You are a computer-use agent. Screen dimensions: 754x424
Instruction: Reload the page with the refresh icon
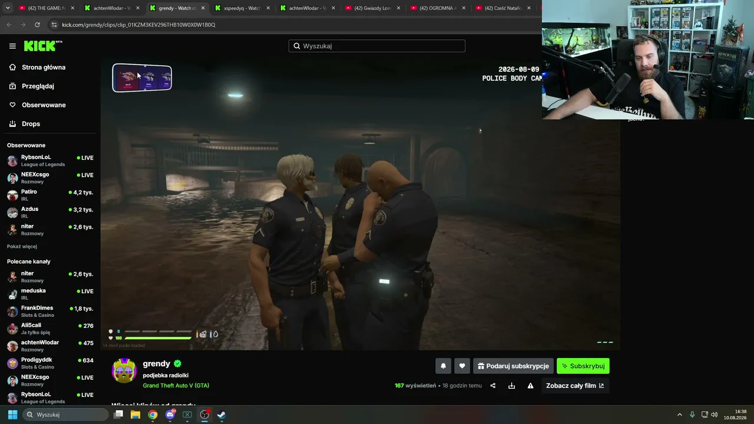(x=37, y=25)
